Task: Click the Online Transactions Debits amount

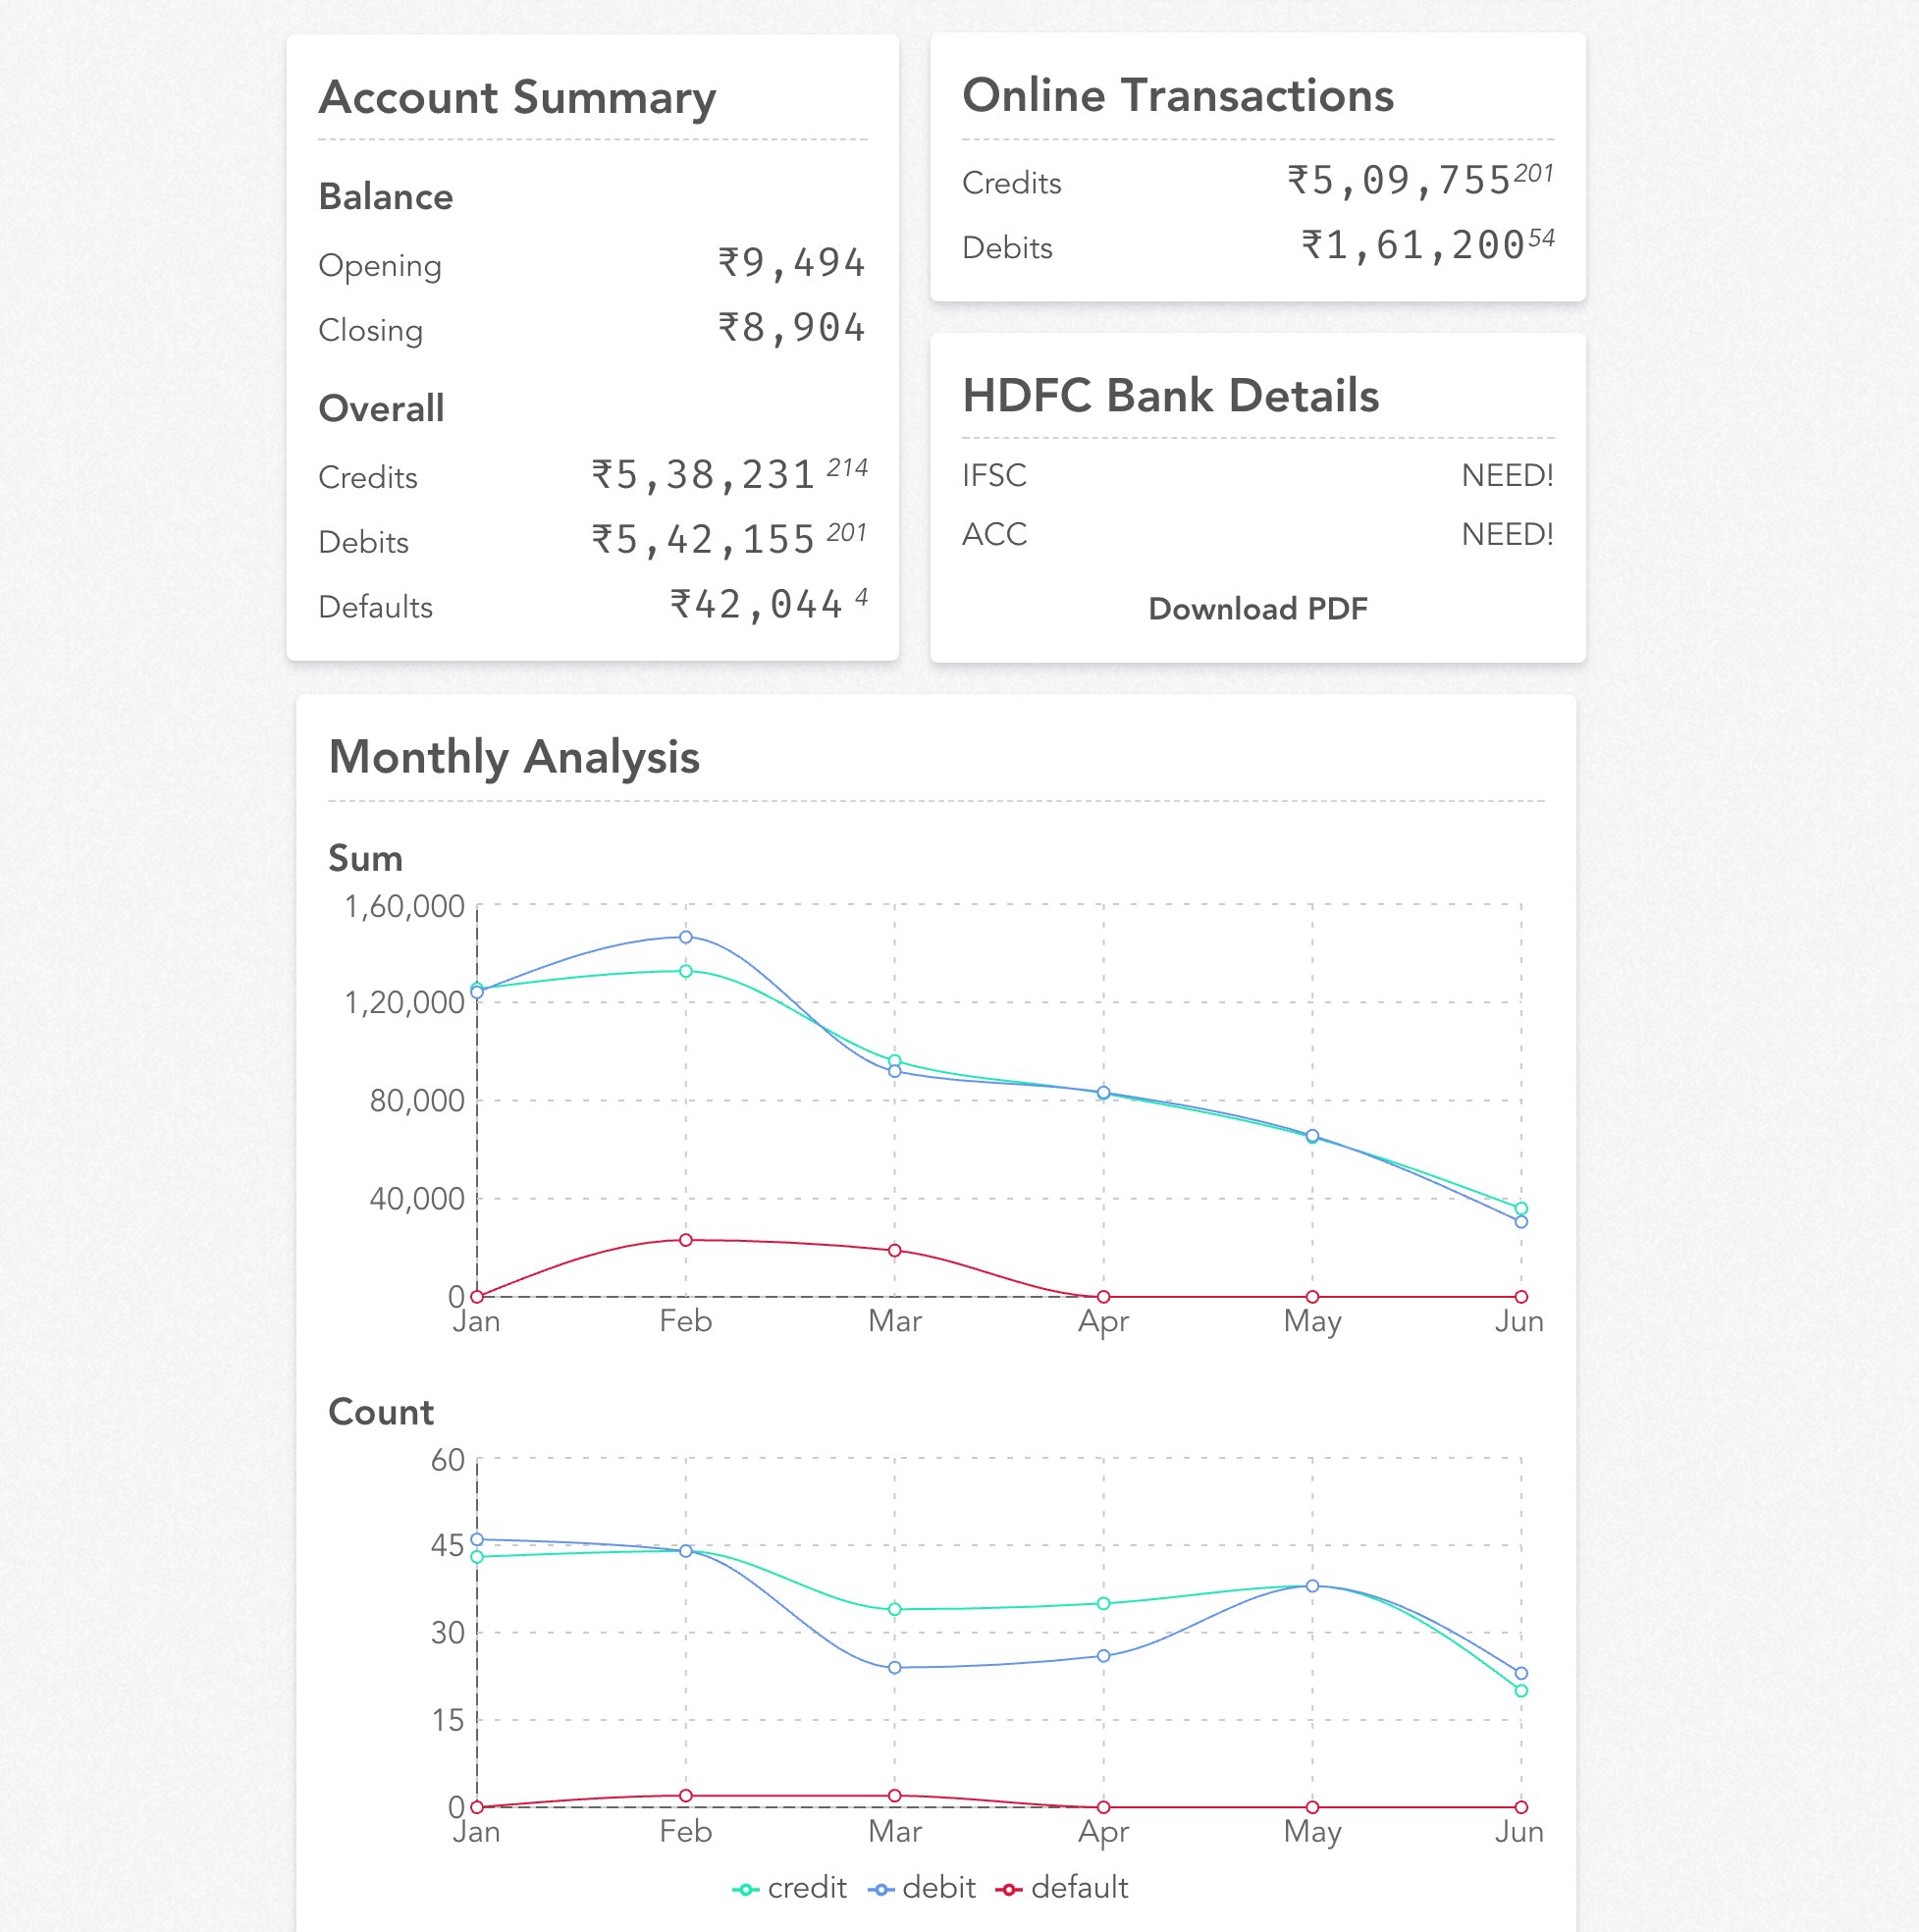Action: (1412, 245)
